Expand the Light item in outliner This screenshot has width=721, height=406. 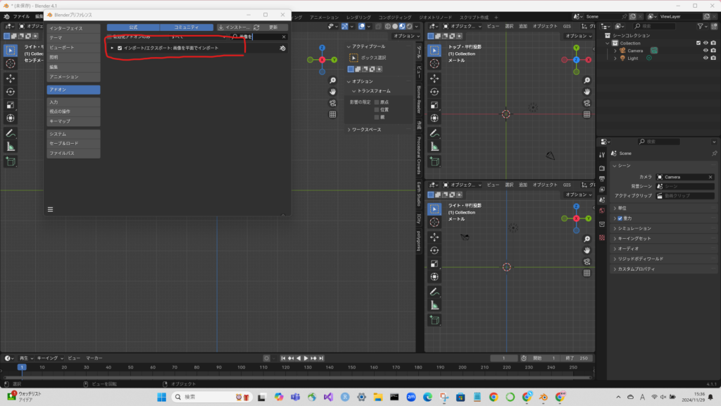tap(615, 59)
